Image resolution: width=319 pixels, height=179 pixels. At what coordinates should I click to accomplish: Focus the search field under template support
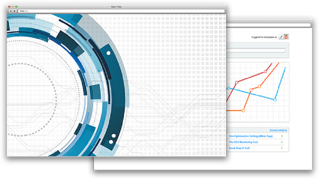[256, 50]
